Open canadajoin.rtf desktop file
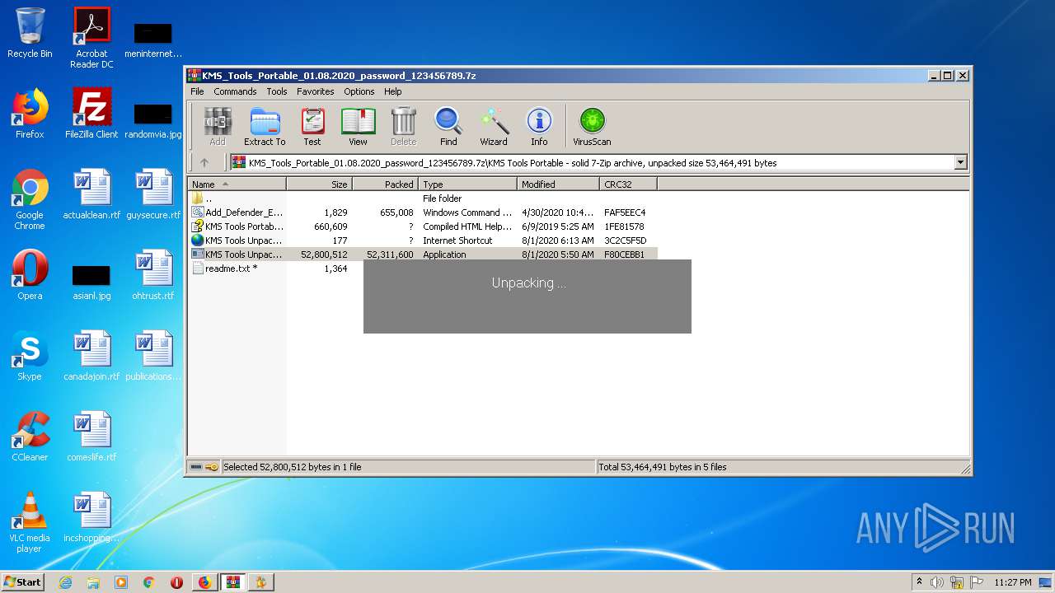Screen dimensions: 1055x593 click(91, 356)
